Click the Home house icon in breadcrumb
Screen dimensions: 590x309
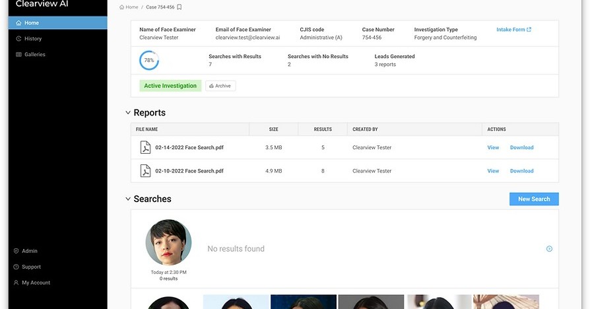[x=122, y=7]
